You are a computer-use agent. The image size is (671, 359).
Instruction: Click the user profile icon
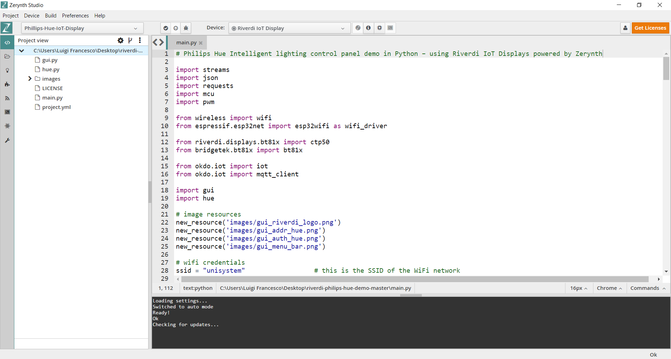click(x=625, y=28)
